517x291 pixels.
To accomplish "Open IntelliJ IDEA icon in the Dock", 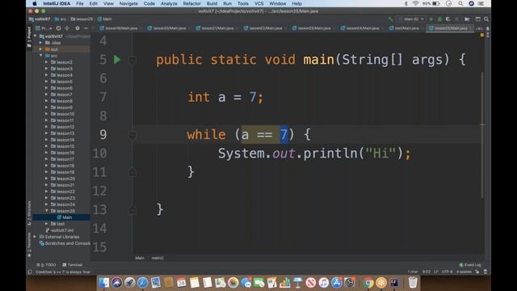I will [394, 283].
